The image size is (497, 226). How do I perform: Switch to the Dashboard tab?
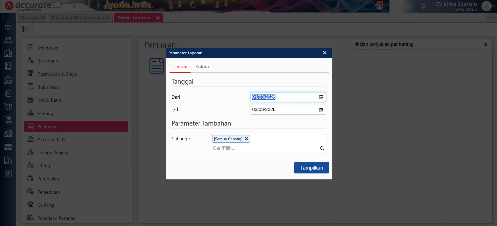click(x=32, y=18)
